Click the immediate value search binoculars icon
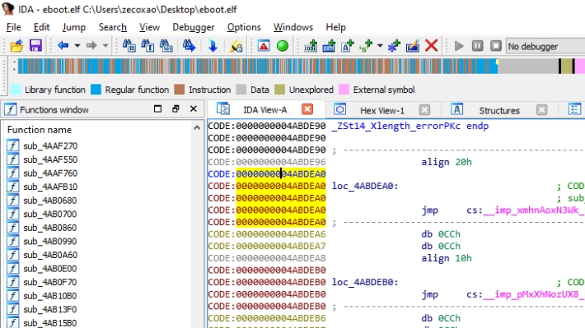Viewport: 585px width, 328px height. [x=166, y=46]
